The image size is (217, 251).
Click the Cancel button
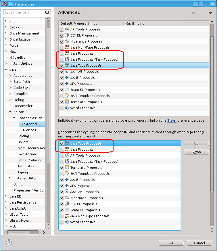click(x=199, y=243)
